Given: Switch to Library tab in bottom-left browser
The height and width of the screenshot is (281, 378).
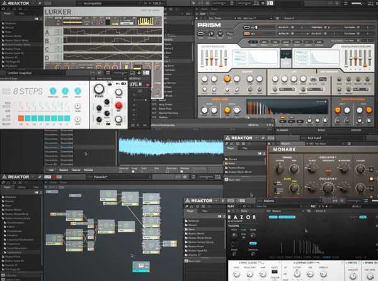Looking at the screenshot, I should point(21,187).
